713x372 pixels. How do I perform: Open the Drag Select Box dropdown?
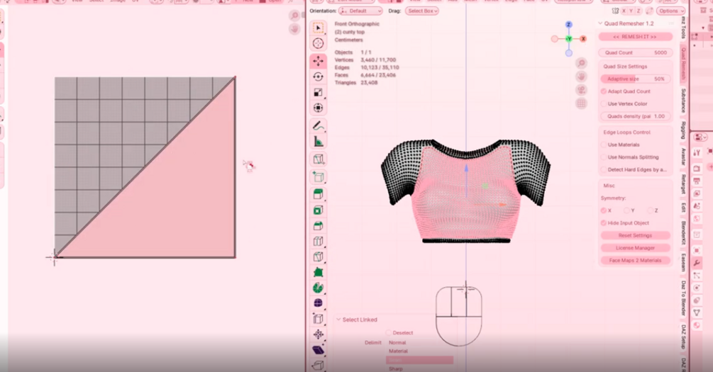(x=422, y=11)
